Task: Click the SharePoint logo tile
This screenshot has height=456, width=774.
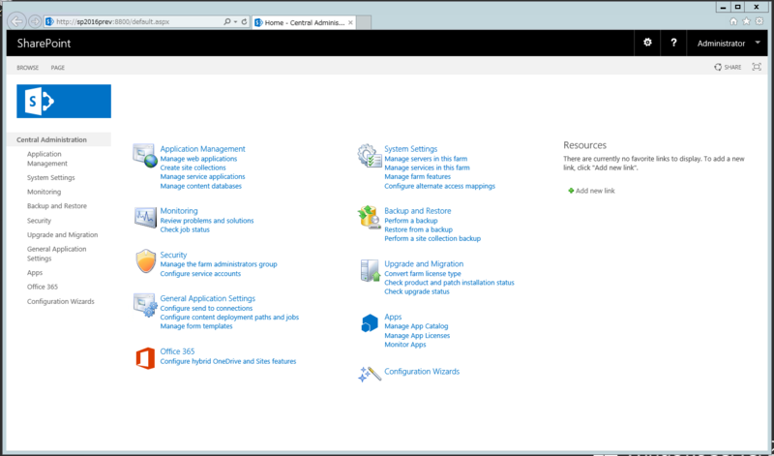Action: 64,102
